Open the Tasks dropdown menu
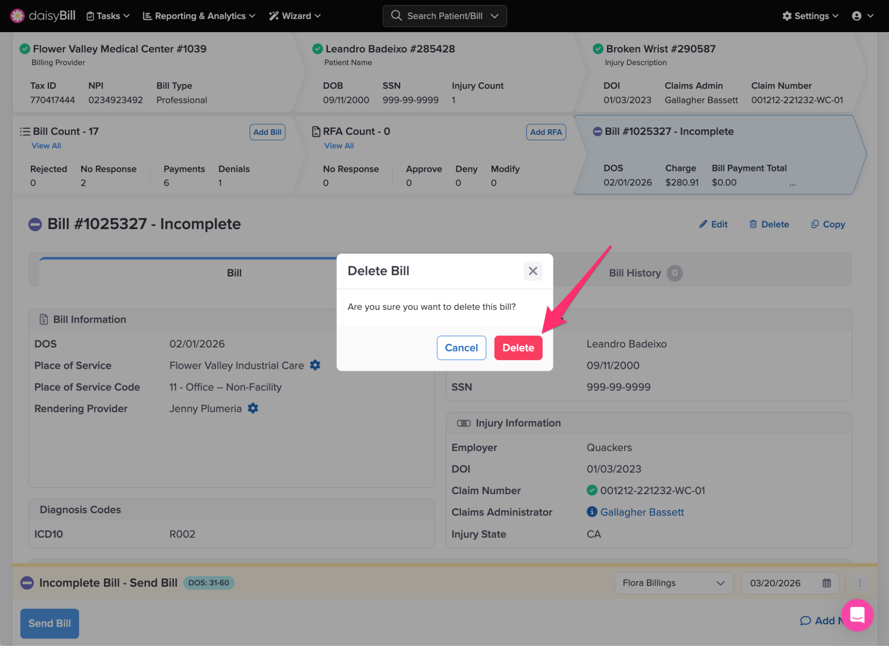This screenshot has height=646, width=889. click(108, 16)
